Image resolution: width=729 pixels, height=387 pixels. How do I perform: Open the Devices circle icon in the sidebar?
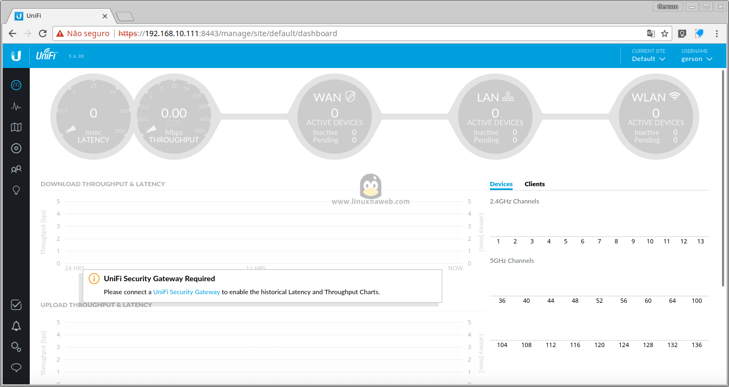coord(16,148)
